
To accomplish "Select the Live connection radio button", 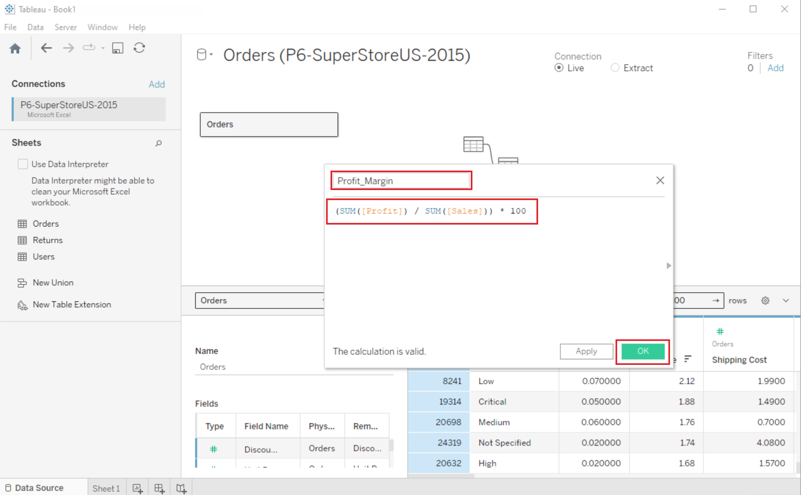I will point(559,68).
